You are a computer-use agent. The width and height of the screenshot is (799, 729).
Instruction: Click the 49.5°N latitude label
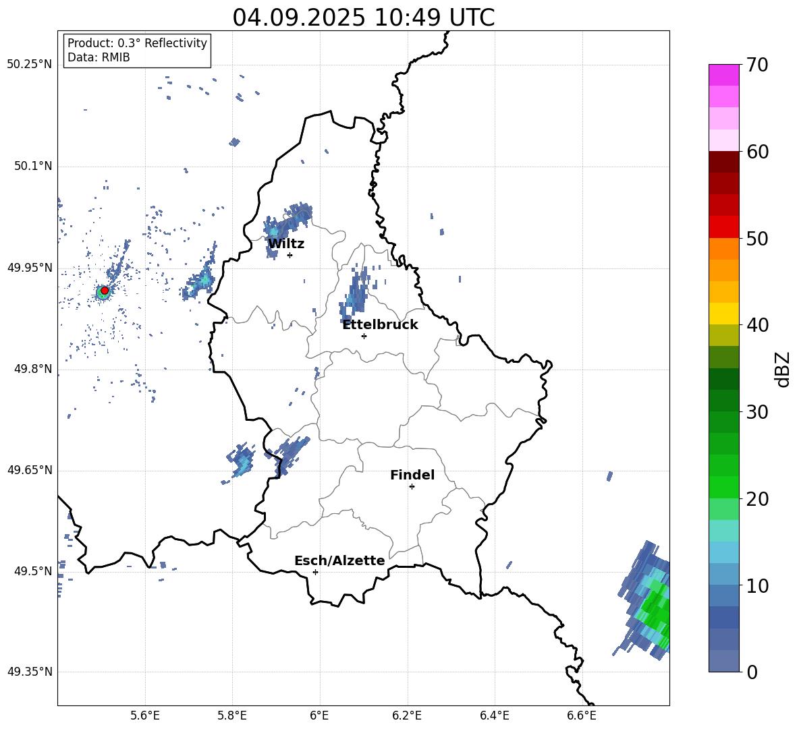[32, 571]
